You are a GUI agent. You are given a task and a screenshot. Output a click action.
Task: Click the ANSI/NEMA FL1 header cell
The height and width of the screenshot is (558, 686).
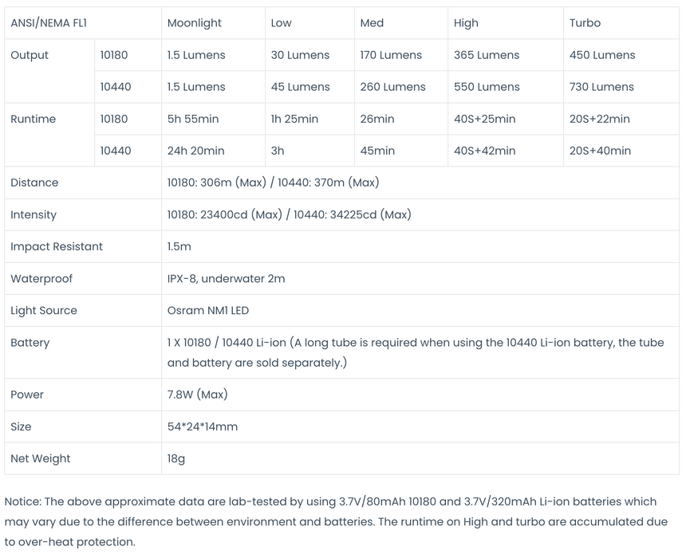49,23
